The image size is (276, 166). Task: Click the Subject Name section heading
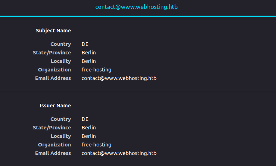click(x=53, y=31)
